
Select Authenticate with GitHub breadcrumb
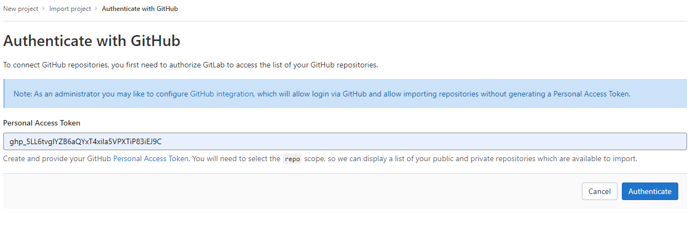pos(140,9)
